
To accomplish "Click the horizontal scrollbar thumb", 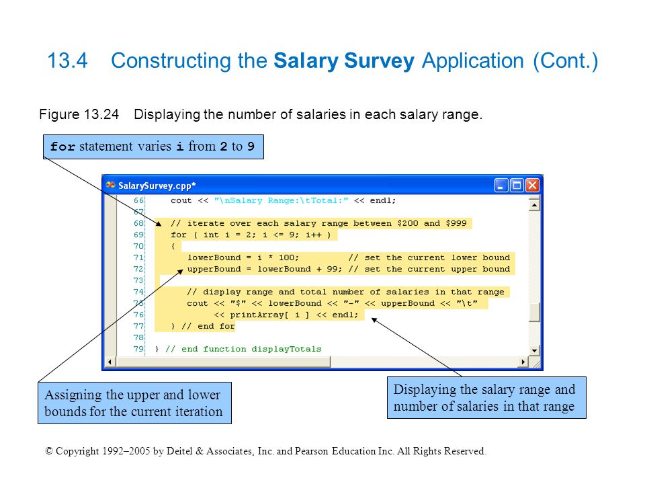I will [x=223, y=362].
